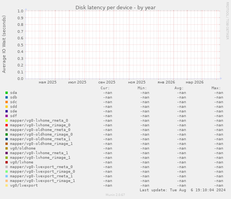Screen dimensions: 231x199
Task: Click mapper/vg0-lvexport_rimage_0 label
Action: 43,172
